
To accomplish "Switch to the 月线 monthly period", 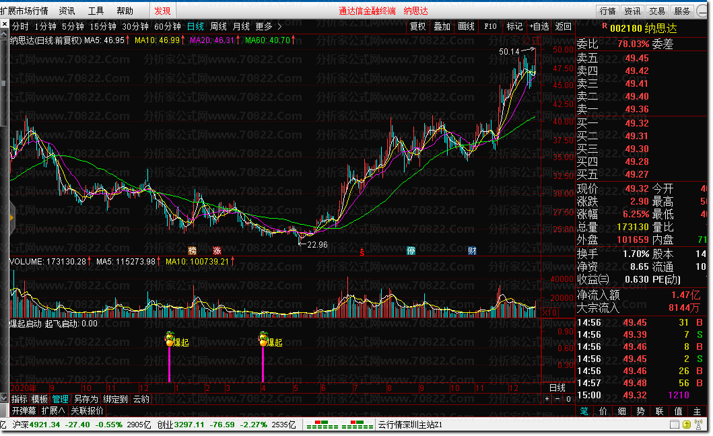I will (241, 27).
